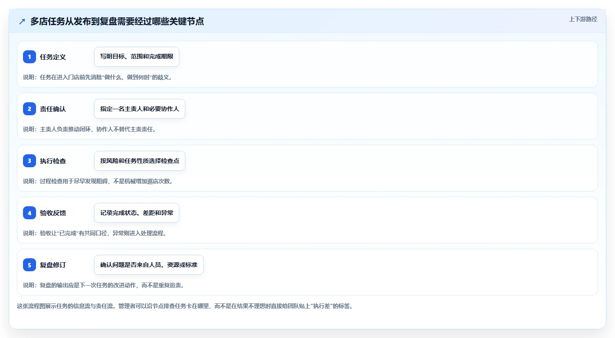Click the note 主责人负责推动闭环
Screen dimensions: 615x338
click(x=90, y=129)
